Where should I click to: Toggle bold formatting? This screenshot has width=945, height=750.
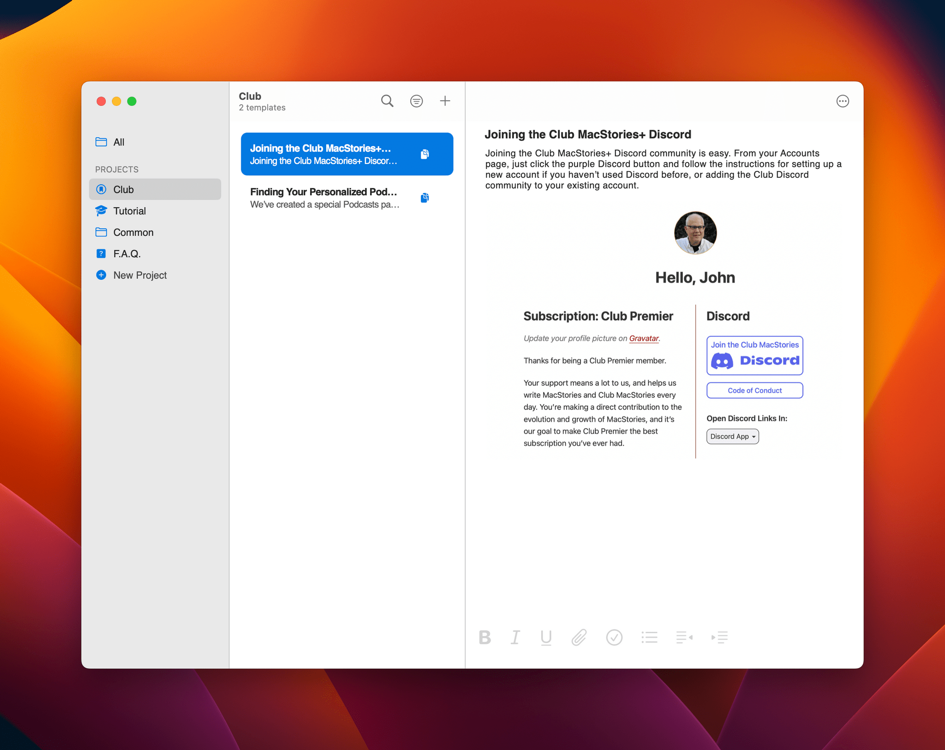[485, 637]
